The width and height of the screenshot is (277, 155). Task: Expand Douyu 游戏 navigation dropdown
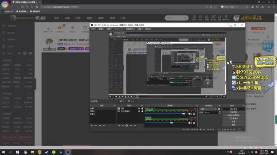[101, 18]
